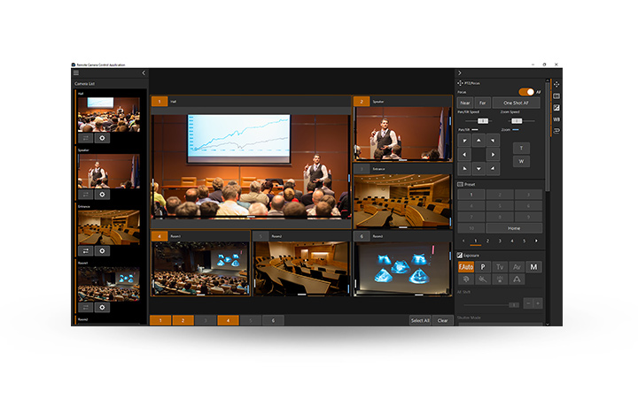Click the settings gear under Hall camera
This screenshot has height=398, width=638.
[102, 138]
